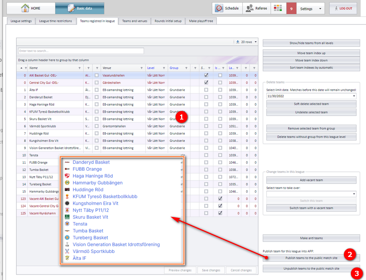This screenshot has width=366, height=280.
Task: Click the red notification badge showing 9
Action: [291, 8]
